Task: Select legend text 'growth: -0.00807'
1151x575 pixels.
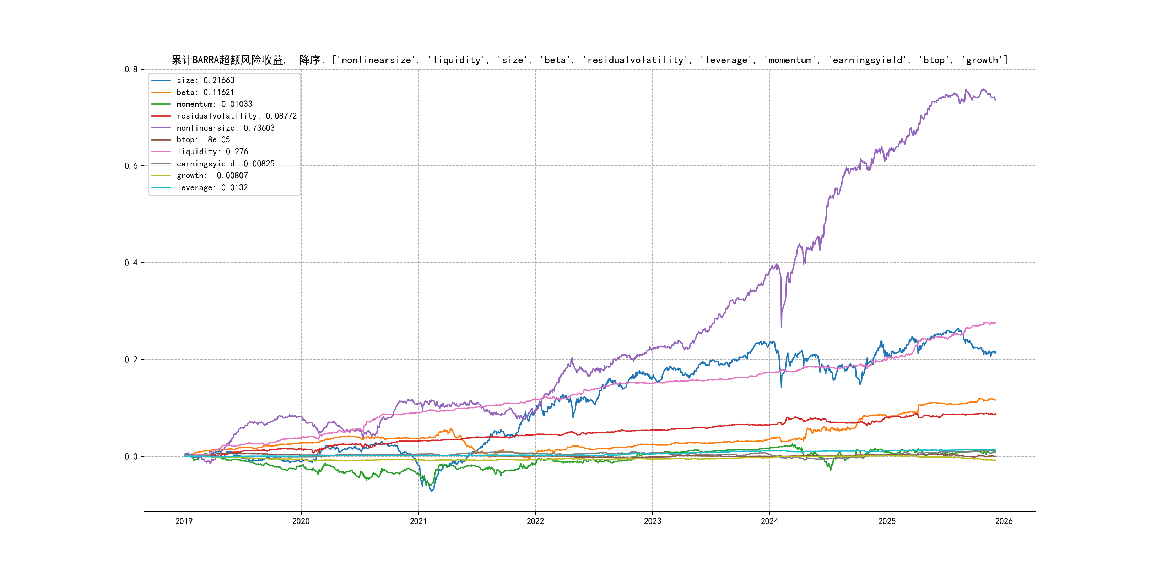Action: click(x=212, y=175)
